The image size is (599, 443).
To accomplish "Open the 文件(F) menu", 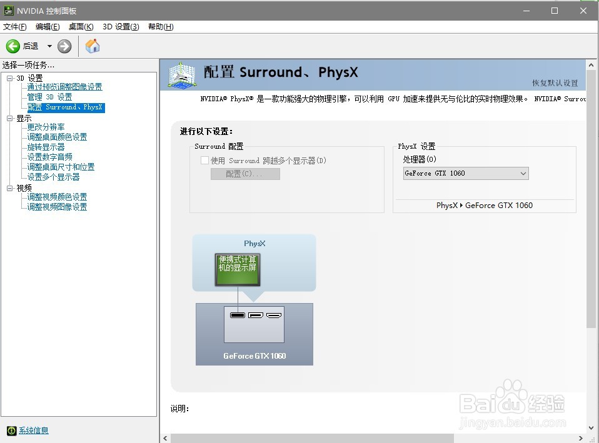I will 15,27.
